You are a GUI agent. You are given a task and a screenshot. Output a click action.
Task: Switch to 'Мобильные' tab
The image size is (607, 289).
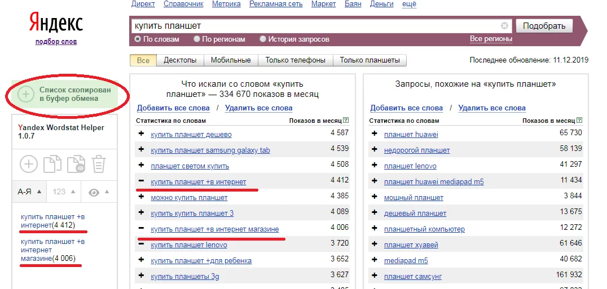(231, 60)
